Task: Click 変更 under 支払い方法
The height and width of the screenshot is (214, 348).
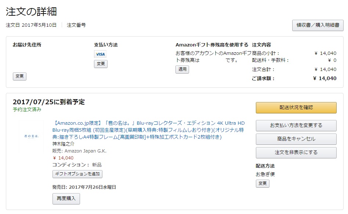Action: coord(101,64)
